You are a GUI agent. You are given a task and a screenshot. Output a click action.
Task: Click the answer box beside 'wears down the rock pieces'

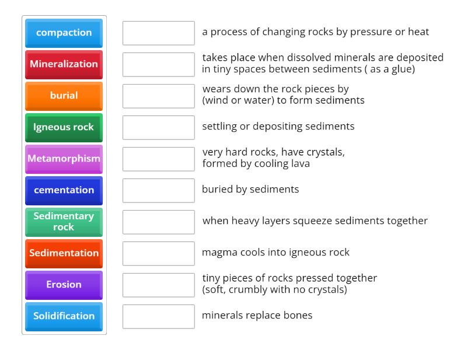(x=158, y=96)
